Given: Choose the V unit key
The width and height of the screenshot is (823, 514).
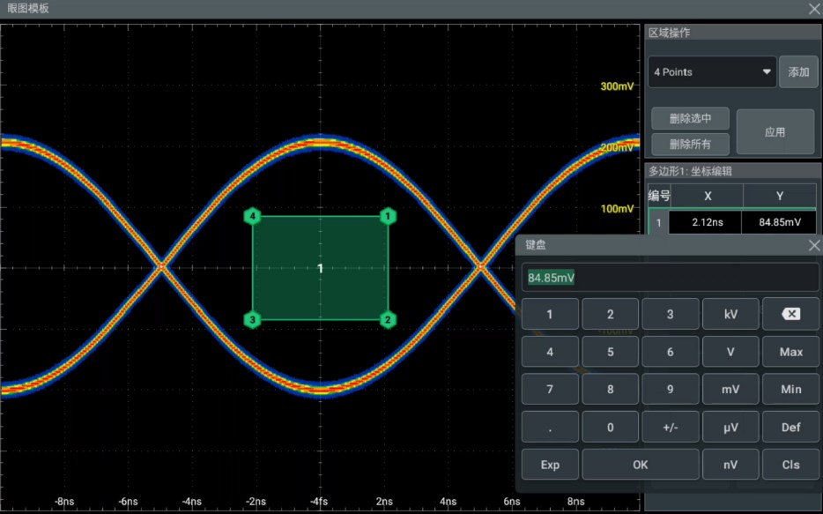Looking at the screenshot, I should coord(730,352).
